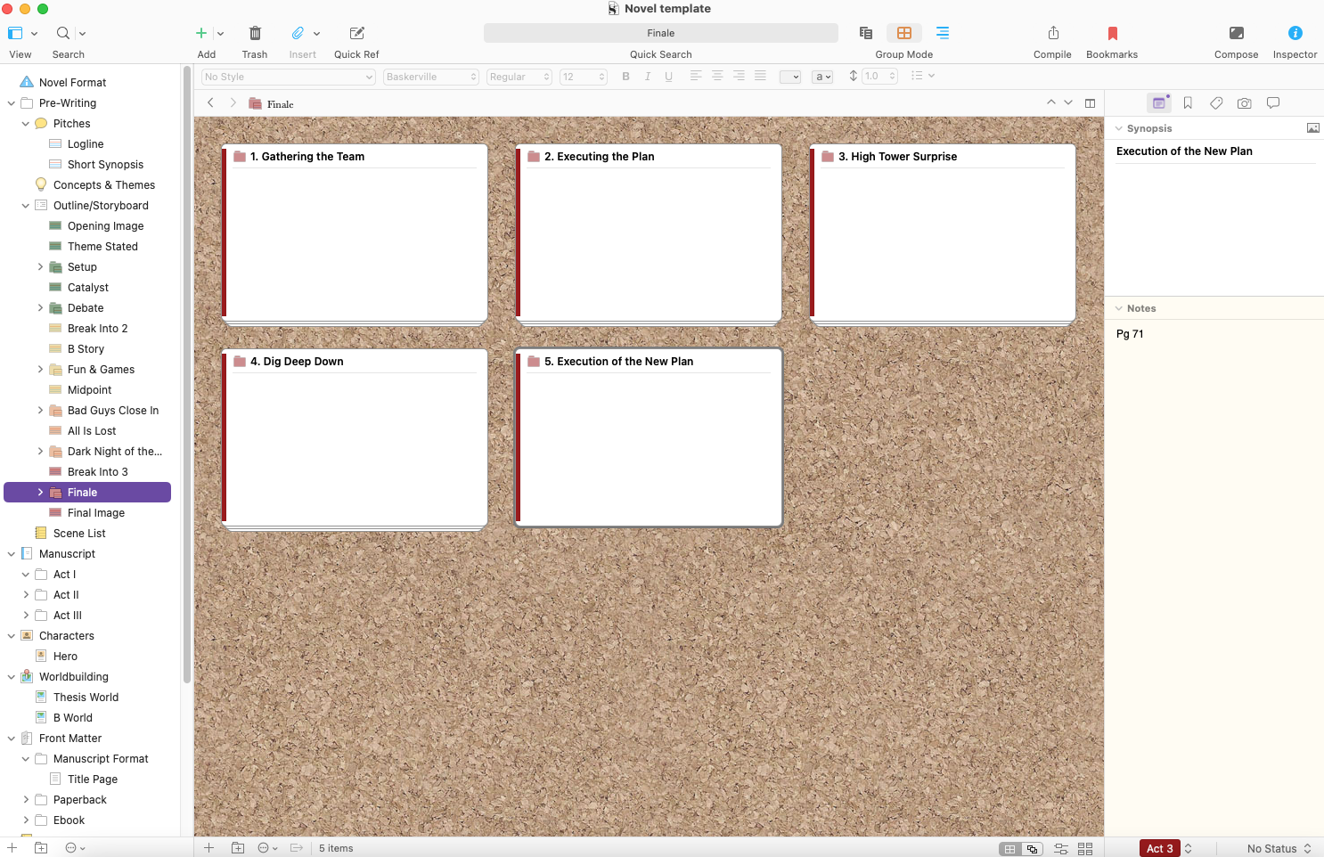
Task: Click the Quick Ref icon
Action: pos(357,33)
